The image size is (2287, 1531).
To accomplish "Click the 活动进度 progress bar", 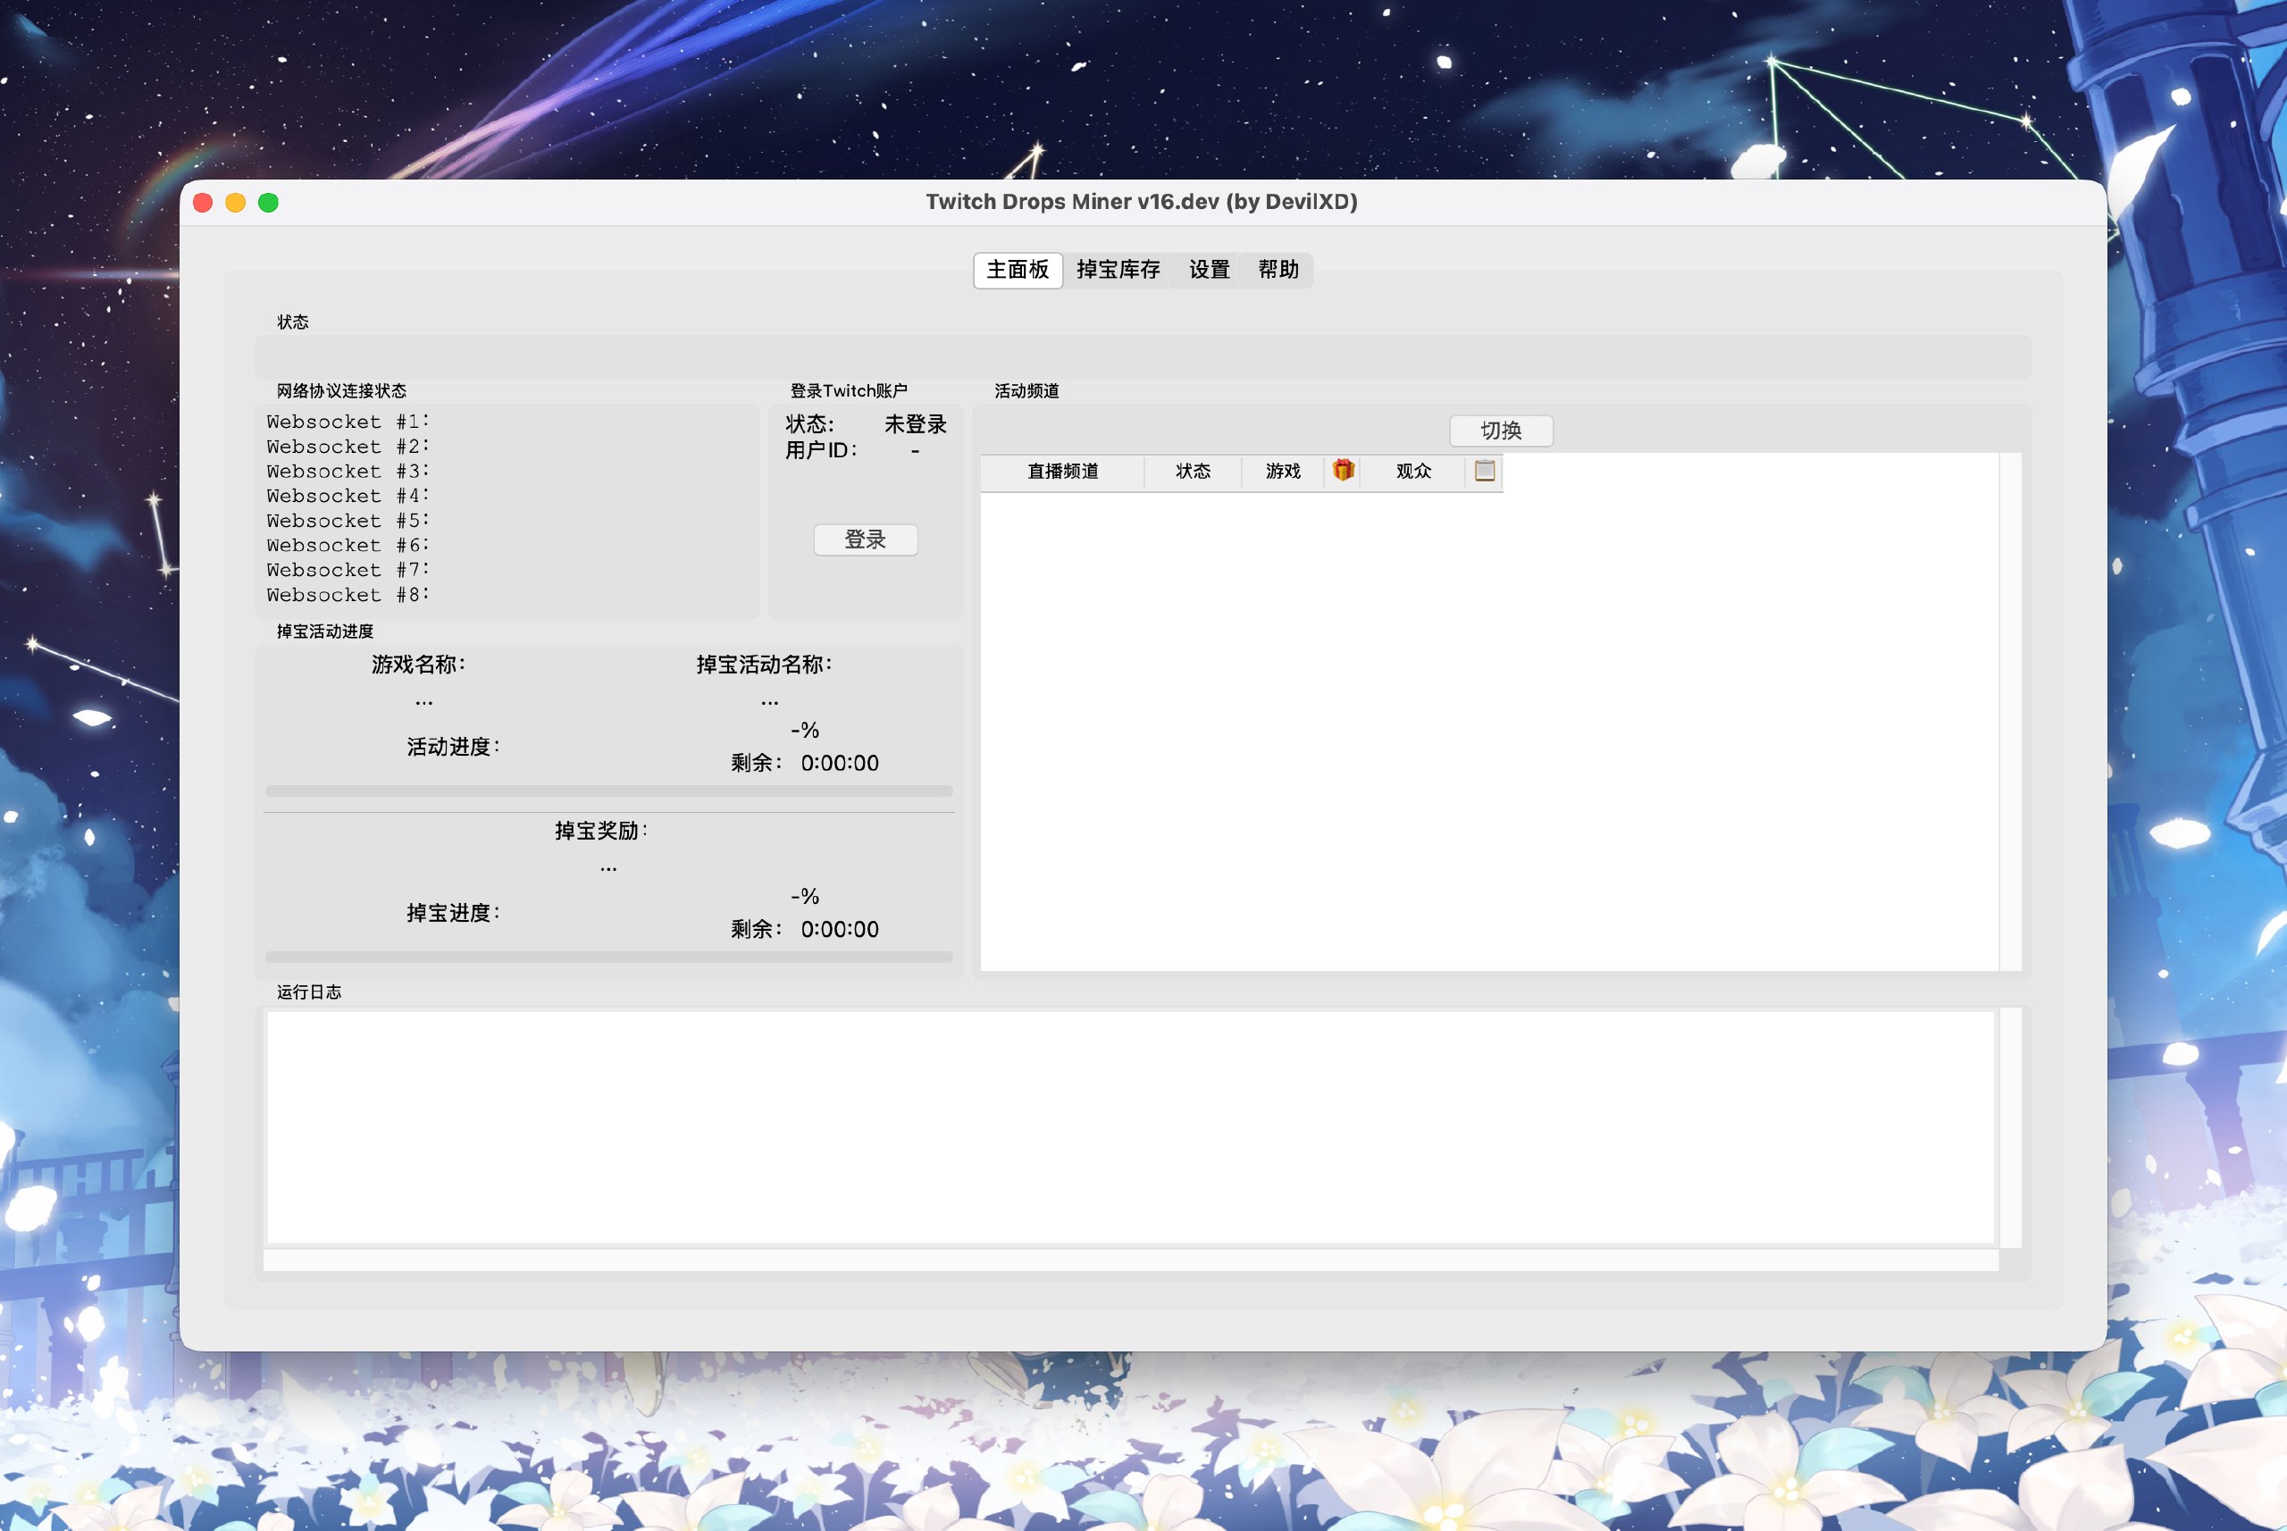I will pyautogui.click(x=608, y=791).
